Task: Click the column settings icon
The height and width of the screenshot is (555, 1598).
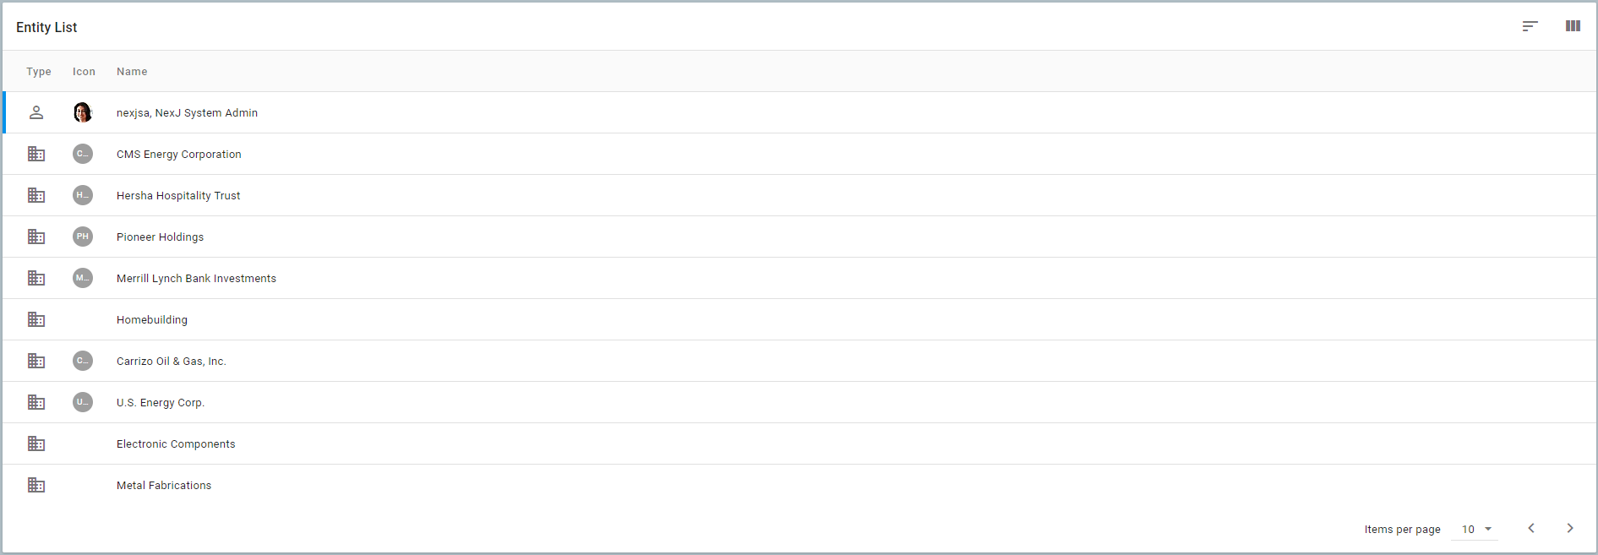Action: pos(1573,26)
